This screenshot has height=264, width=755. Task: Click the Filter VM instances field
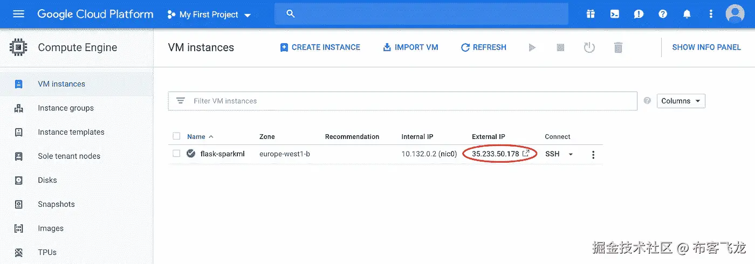410,101
